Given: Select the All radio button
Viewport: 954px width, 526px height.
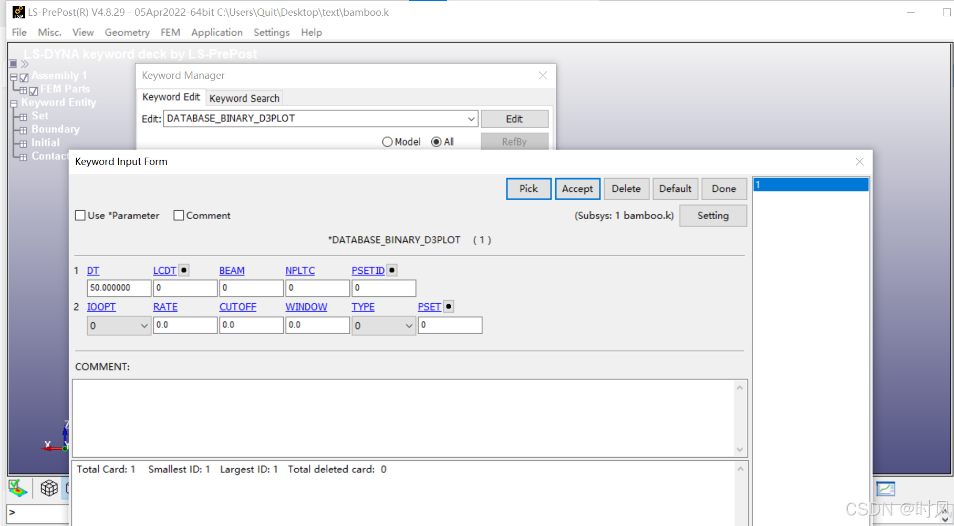Looking at the screenshot, I should (436, 142).
